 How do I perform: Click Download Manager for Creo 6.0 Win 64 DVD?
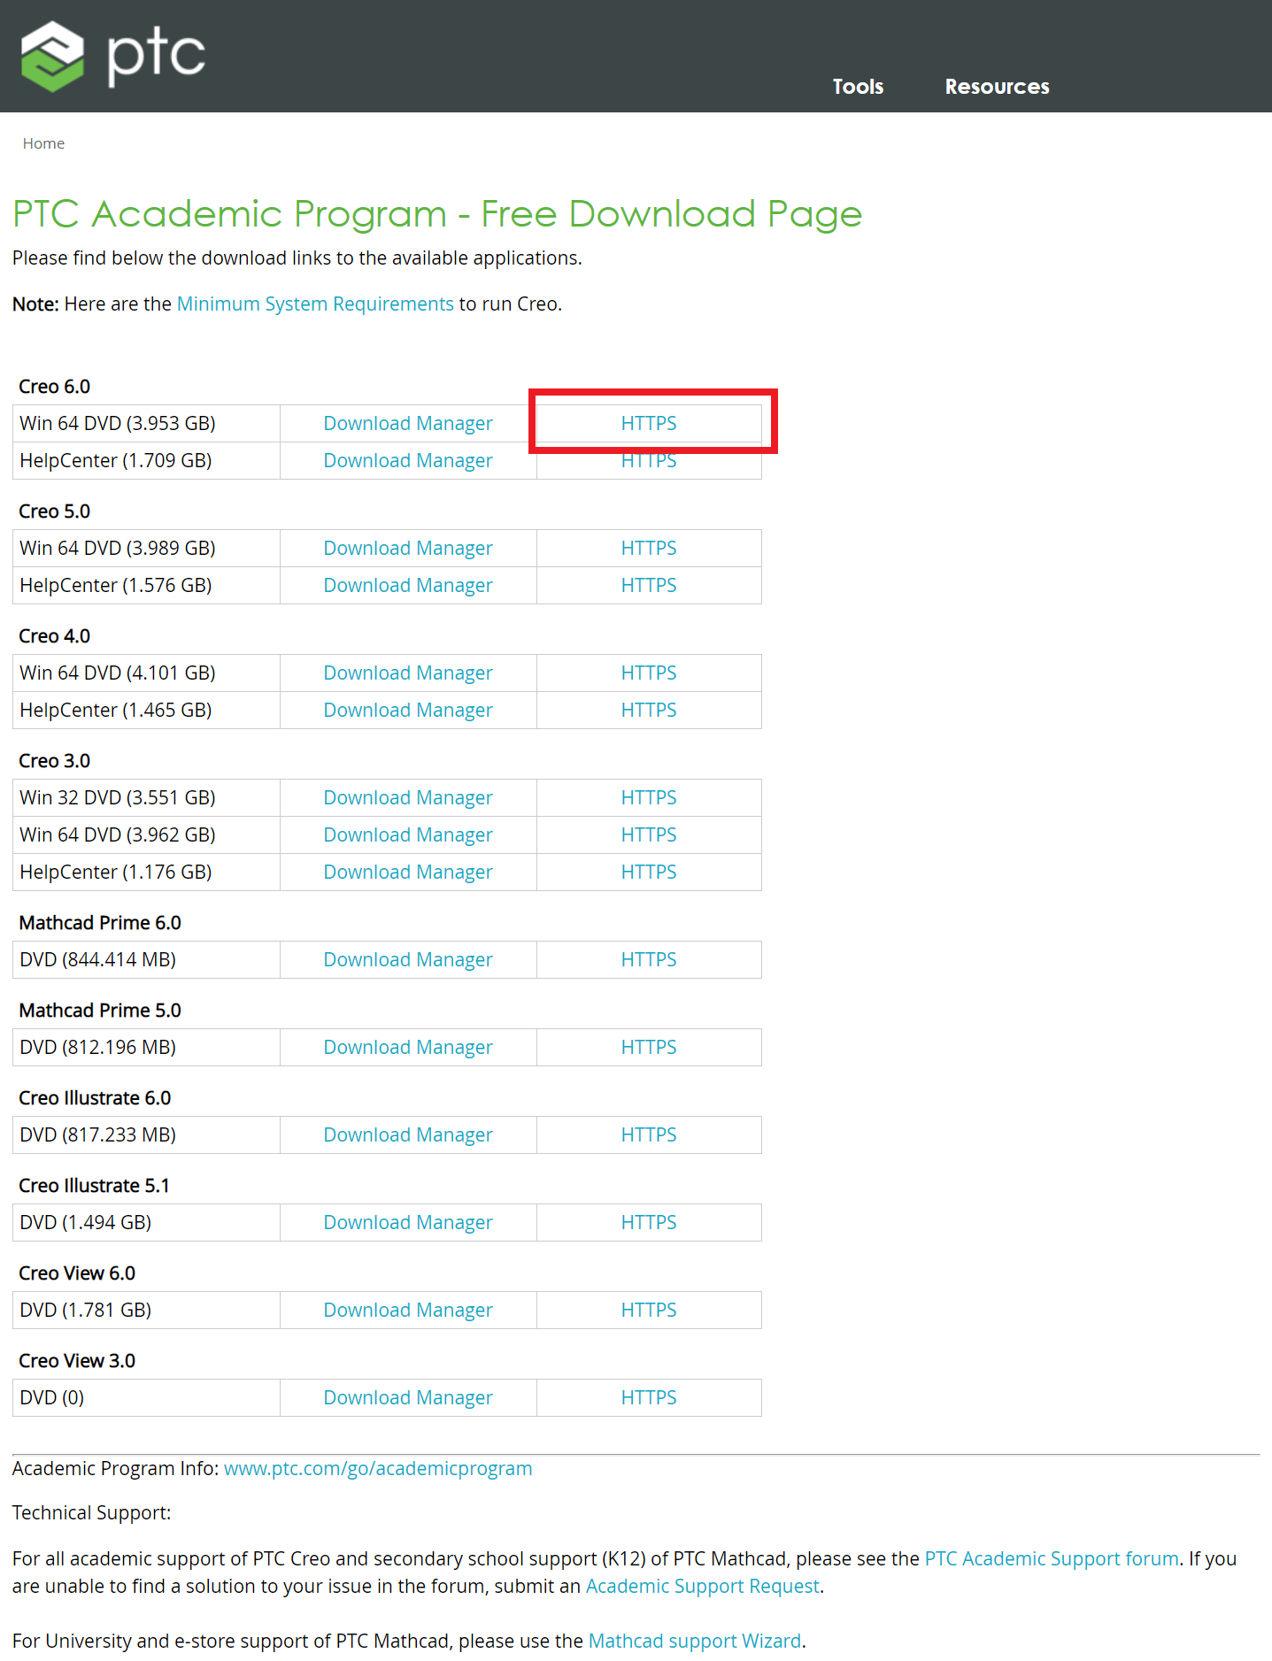point(408,423)
